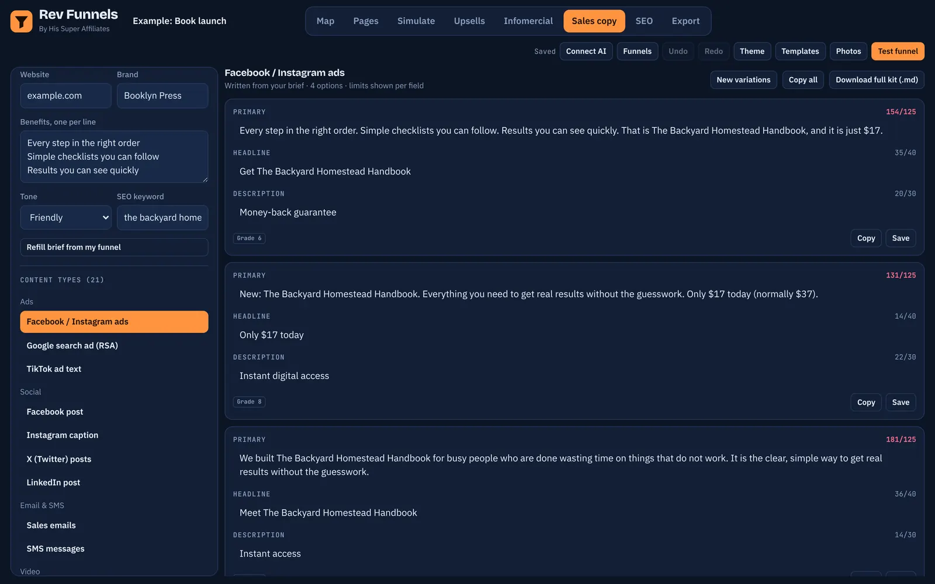Open the Funnels button
The width and height of the screenshot is (935, 584).
coord(637,51)
